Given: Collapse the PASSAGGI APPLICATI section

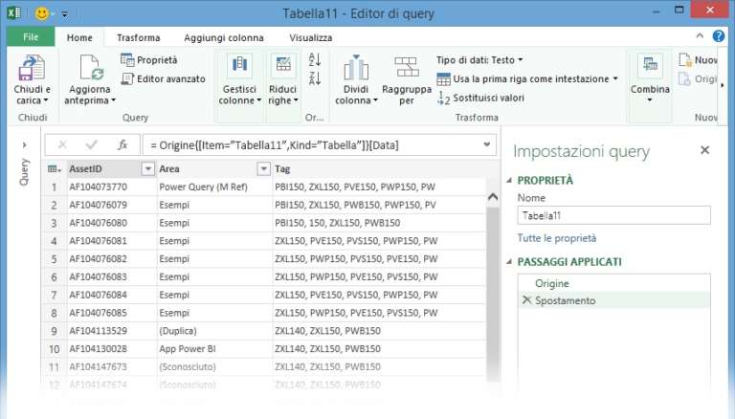Looking at the screenshot, I should 509,261.
